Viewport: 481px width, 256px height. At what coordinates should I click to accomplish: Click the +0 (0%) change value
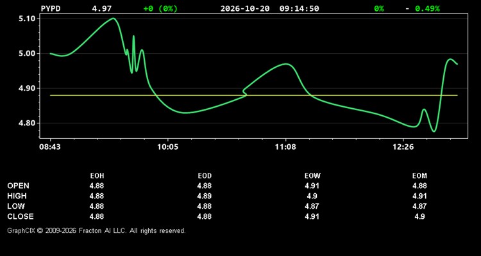click(160, 8)
